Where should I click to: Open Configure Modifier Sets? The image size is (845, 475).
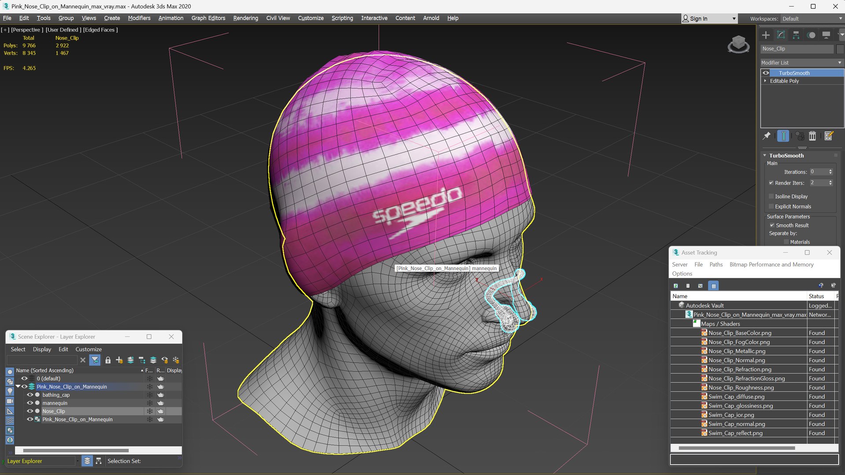(828, 136)
